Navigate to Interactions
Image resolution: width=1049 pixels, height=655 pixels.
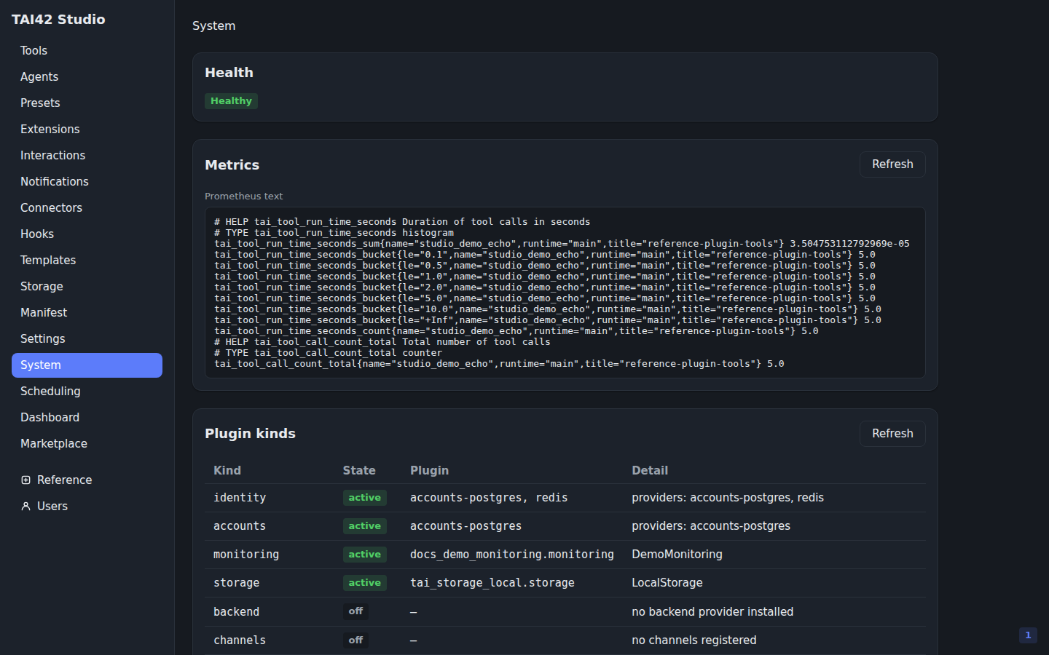click(x=87, y=156)
